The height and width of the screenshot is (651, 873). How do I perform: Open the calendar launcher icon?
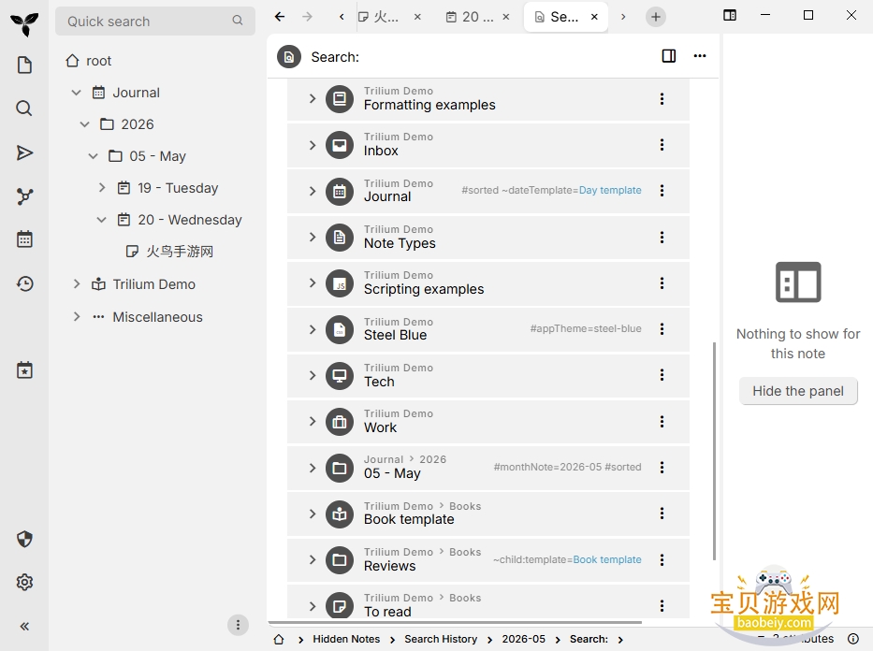(24, 239)
